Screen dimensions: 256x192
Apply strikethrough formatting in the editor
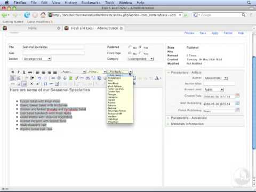[30, 72]
